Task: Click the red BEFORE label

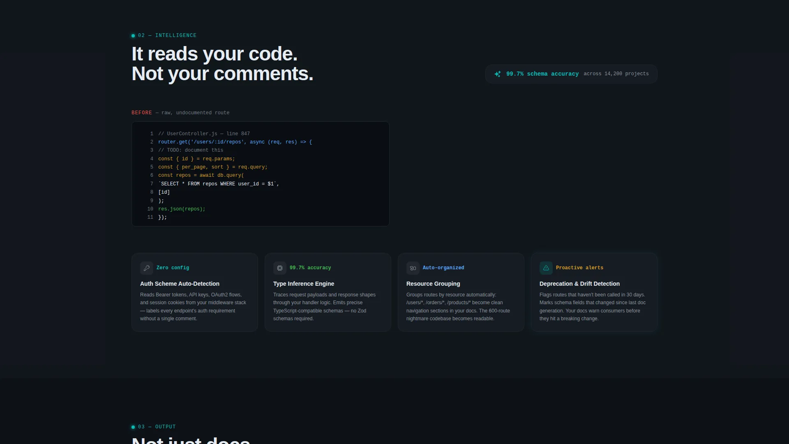Action: pyautogui.click(x=142, y=113)
